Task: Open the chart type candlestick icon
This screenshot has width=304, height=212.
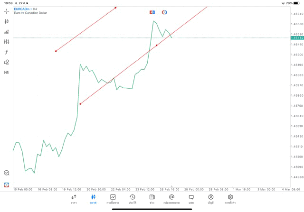Action: pos(7,21)
